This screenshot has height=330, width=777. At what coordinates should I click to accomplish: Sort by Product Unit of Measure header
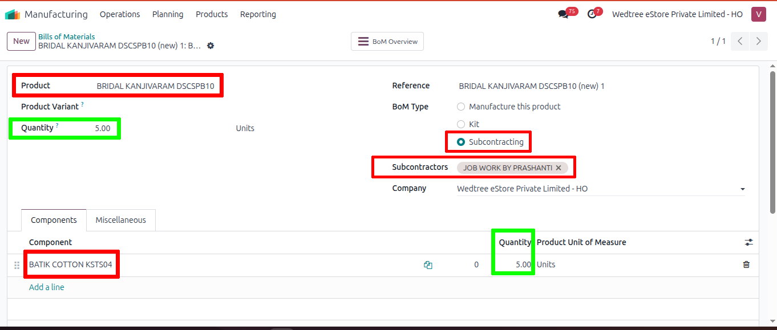pyautogui.click(x=581, y=242)
